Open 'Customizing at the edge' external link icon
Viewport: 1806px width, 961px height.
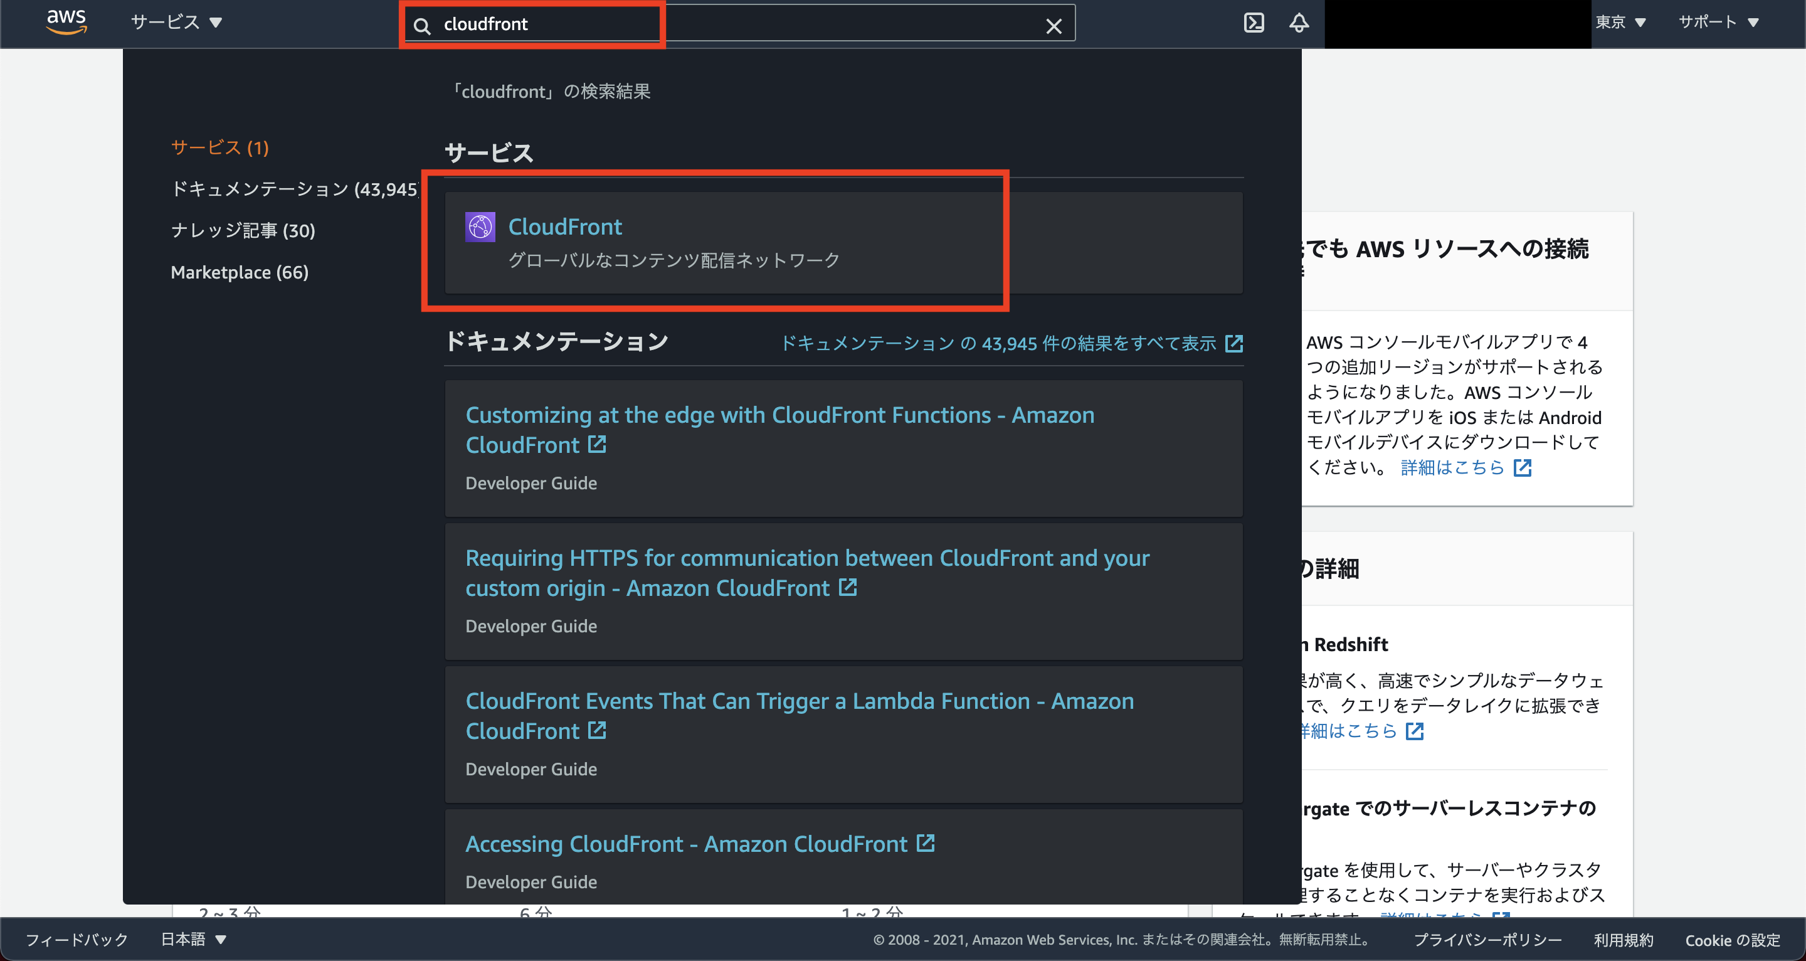point(596,445)
